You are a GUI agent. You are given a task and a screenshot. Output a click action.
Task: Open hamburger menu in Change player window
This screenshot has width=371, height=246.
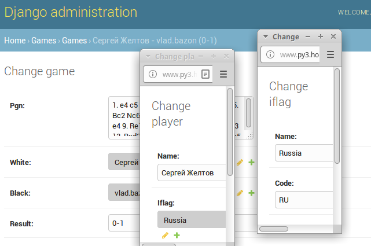(x=223, y=74)
